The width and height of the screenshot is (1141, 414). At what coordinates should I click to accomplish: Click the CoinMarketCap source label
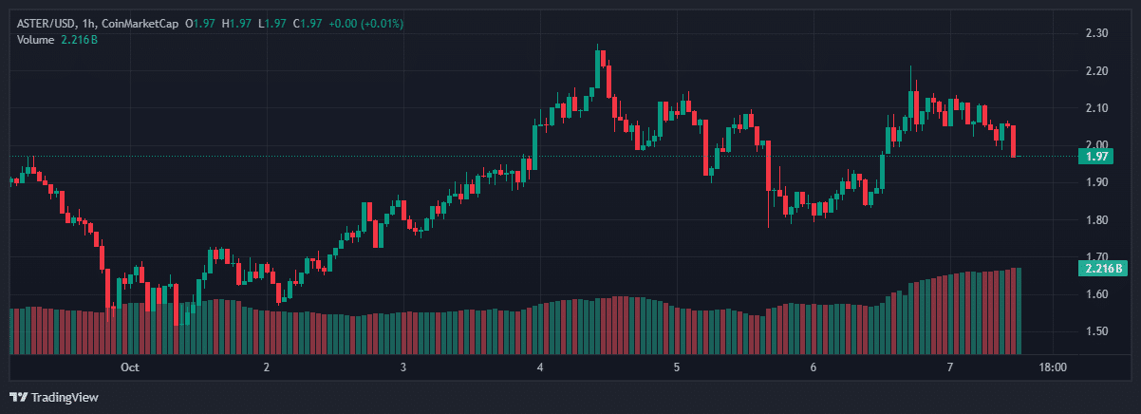click(x=148, y=23)
